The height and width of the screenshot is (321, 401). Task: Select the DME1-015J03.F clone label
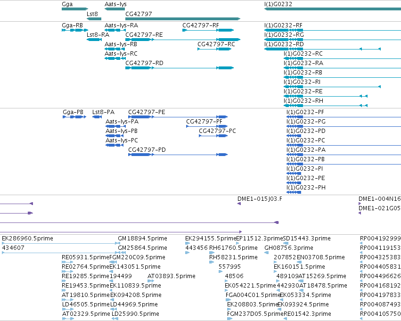[260, 199]
